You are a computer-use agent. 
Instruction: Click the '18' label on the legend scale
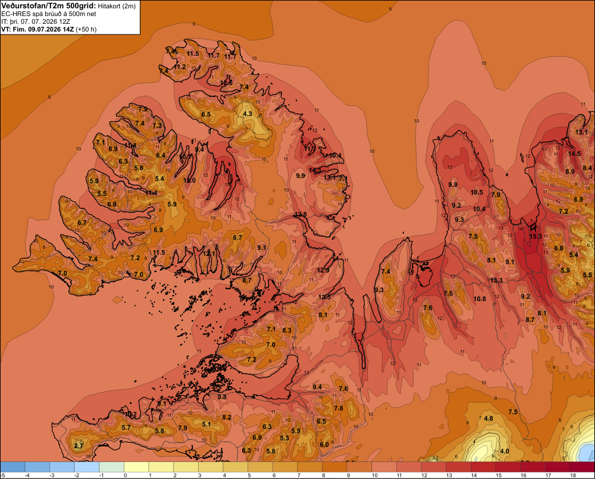click(572, 475)
